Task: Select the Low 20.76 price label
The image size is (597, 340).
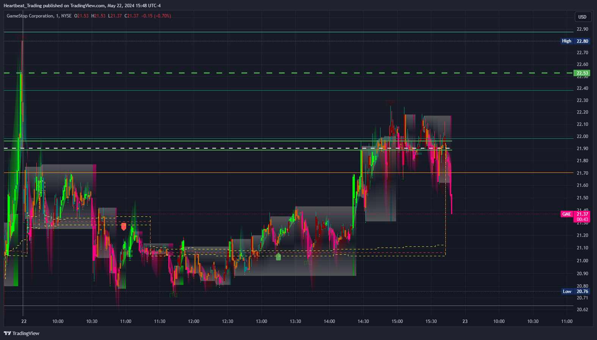Action: [575, 291]
